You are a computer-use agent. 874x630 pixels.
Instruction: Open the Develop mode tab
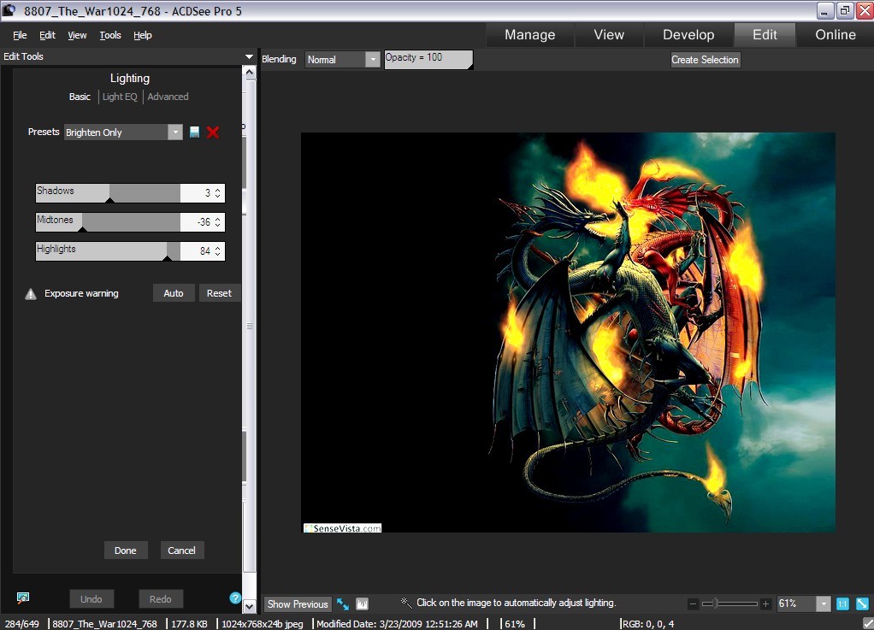[688, 35]
